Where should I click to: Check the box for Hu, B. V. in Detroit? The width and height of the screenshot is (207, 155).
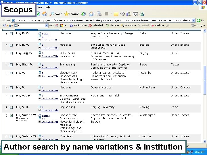click(x=11, y=34)
